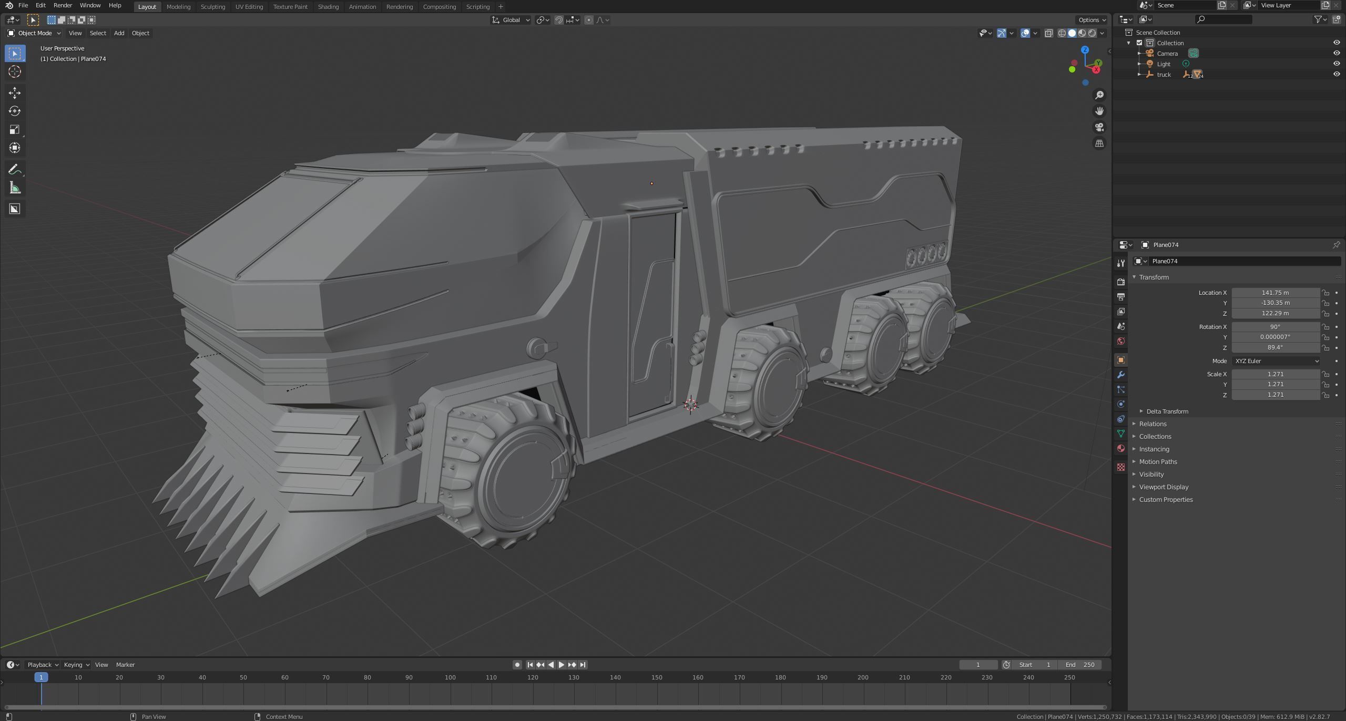The height and width of the screenshot is (721, 1346).
Task: Uncheck the Collection exclude checkbox
Action: [1139, 43]
